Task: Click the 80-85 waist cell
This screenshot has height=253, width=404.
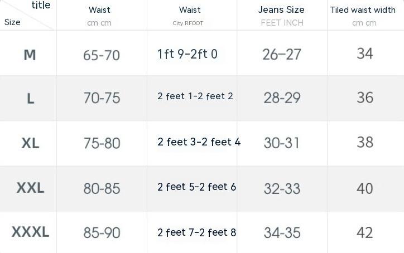Action: [102, 188]
